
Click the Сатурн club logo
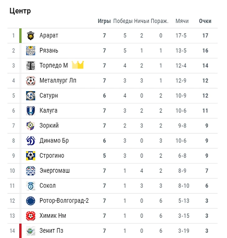click(30, 96)
